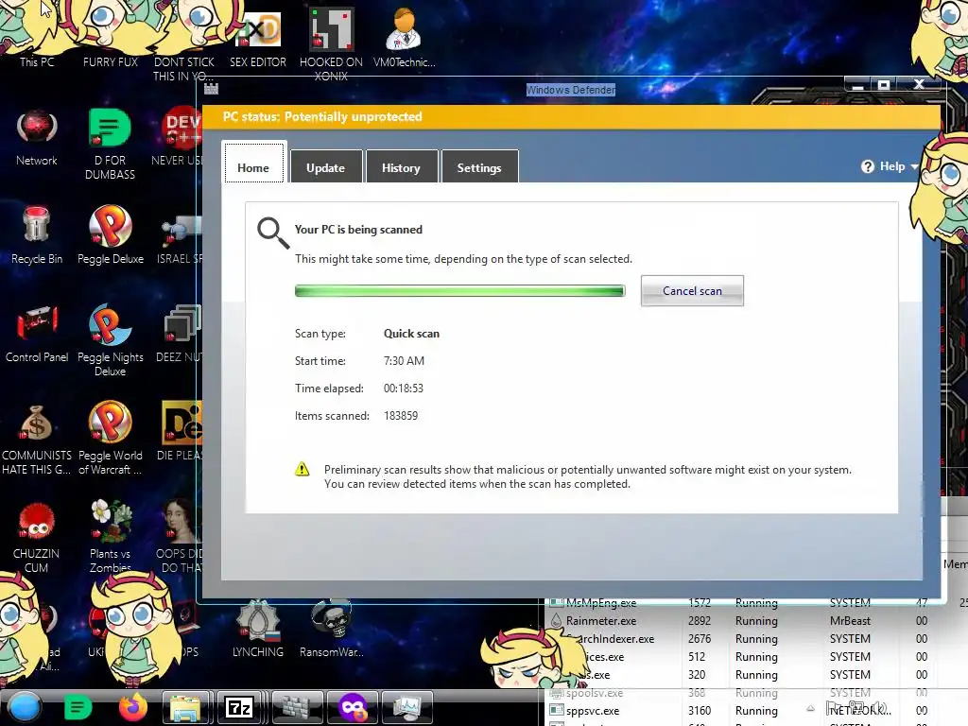The height and width of the screenshot is (726, 968).
Task: Open the green notes app in taskbar
Action: point(78,707)
